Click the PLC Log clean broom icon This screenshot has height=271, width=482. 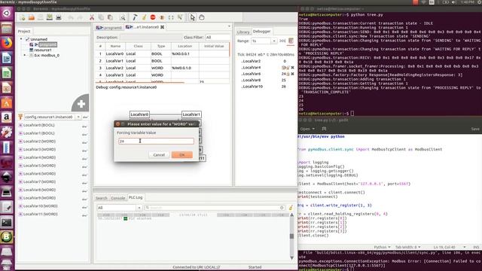click(x=291, y=208)
